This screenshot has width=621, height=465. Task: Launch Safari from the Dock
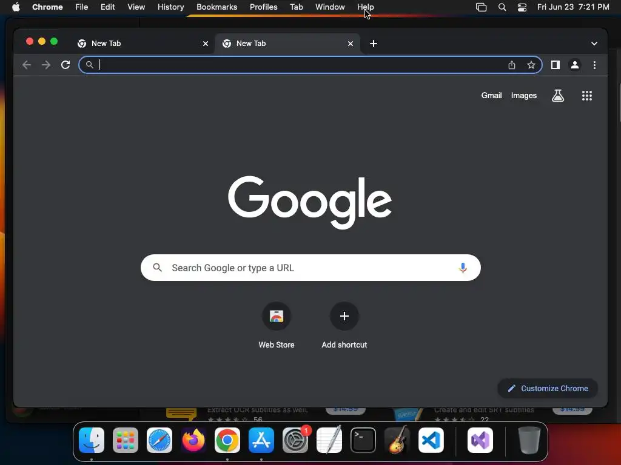tap(159, 440)
